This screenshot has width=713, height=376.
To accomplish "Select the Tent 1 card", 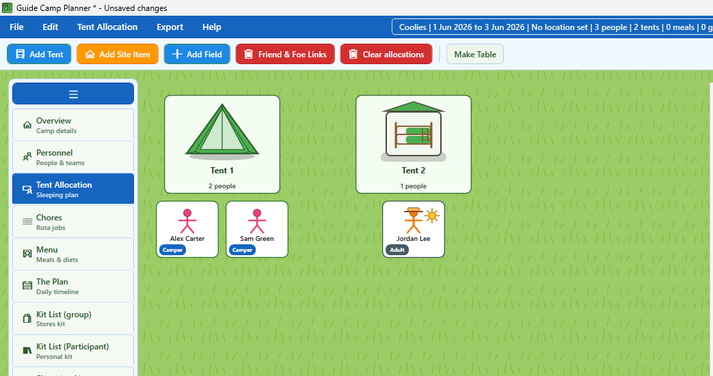I will click(222, 145).
